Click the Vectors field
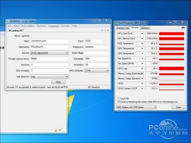This screenshot has height=143, width=191. (x=49, y=65)
